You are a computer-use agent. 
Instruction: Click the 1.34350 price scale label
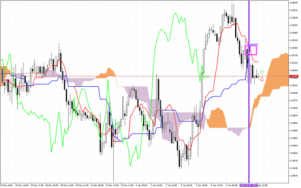pos(294,146)
